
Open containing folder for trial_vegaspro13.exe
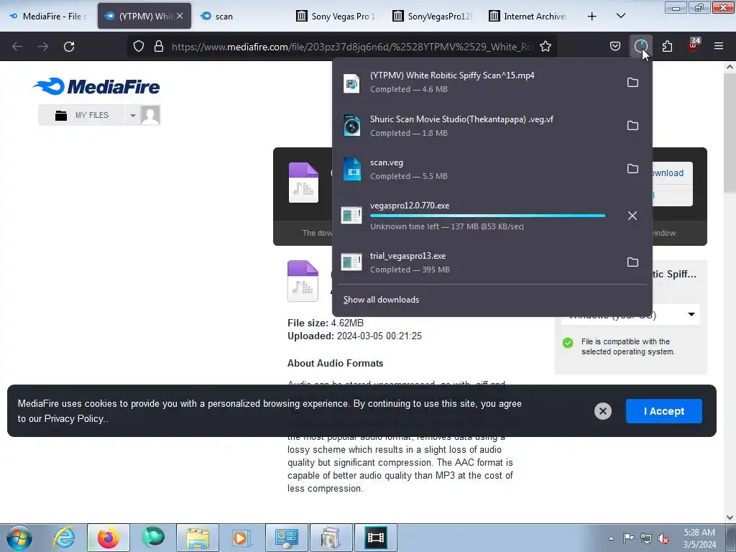click(632, 262)
